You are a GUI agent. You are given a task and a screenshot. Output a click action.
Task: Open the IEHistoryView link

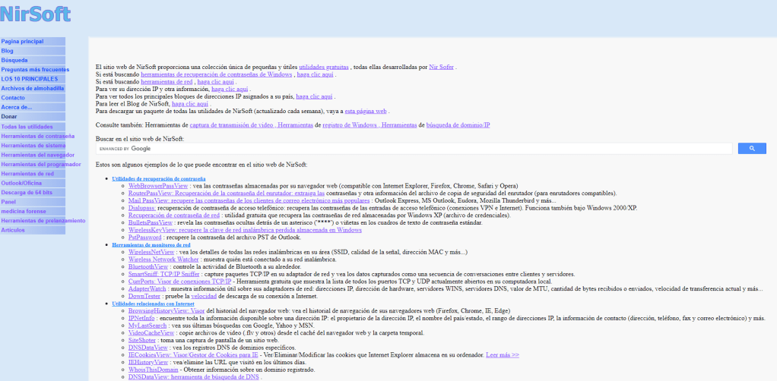(x=149, y=362)
